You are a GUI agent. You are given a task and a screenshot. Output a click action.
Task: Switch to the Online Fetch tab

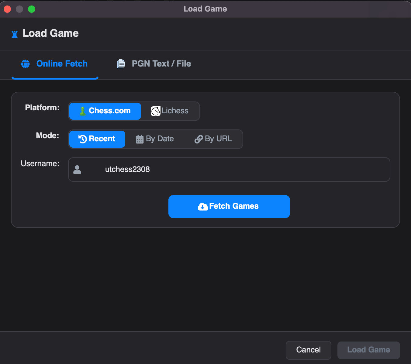[55, 64]
